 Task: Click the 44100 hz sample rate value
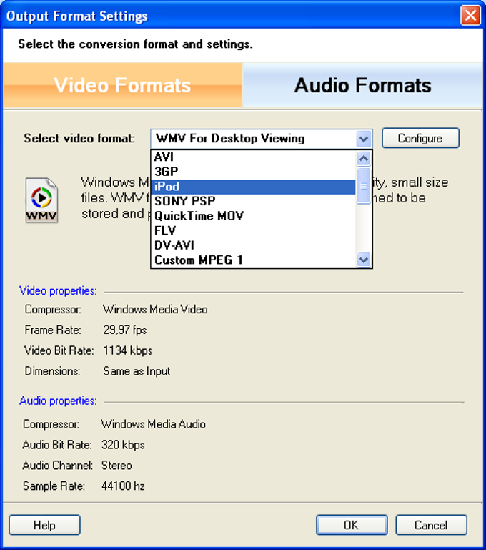pos(123,486)
